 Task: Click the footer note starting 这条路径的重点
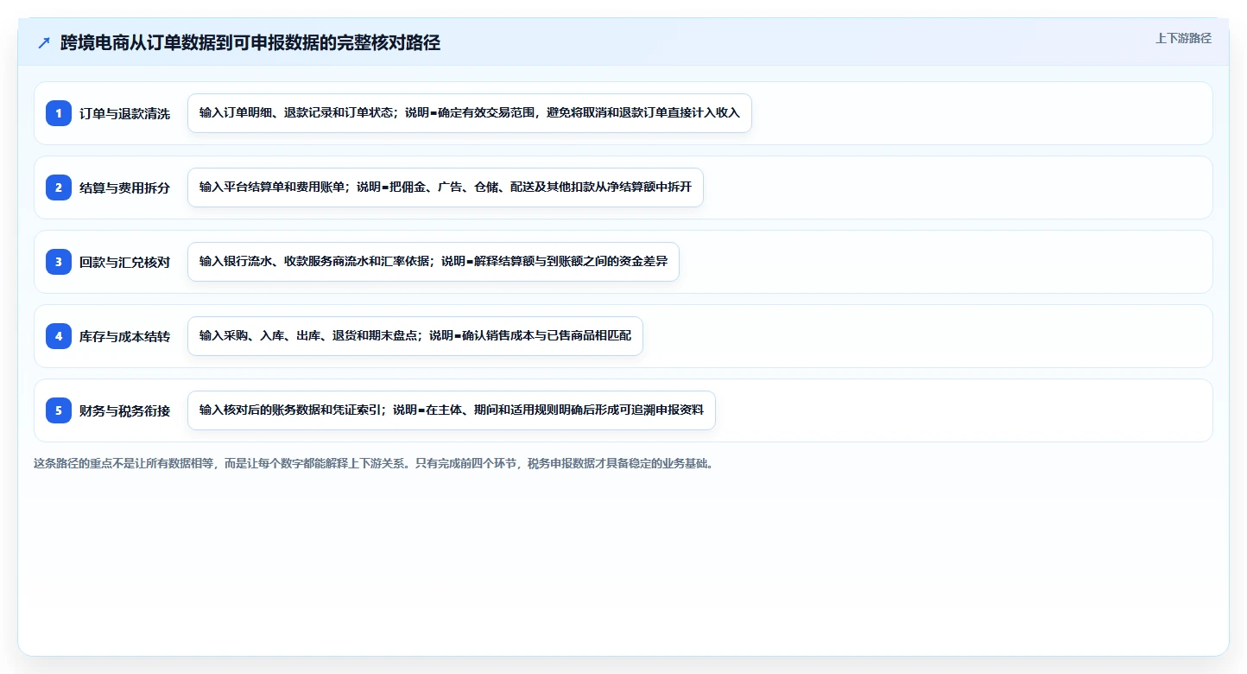point(375,463)
